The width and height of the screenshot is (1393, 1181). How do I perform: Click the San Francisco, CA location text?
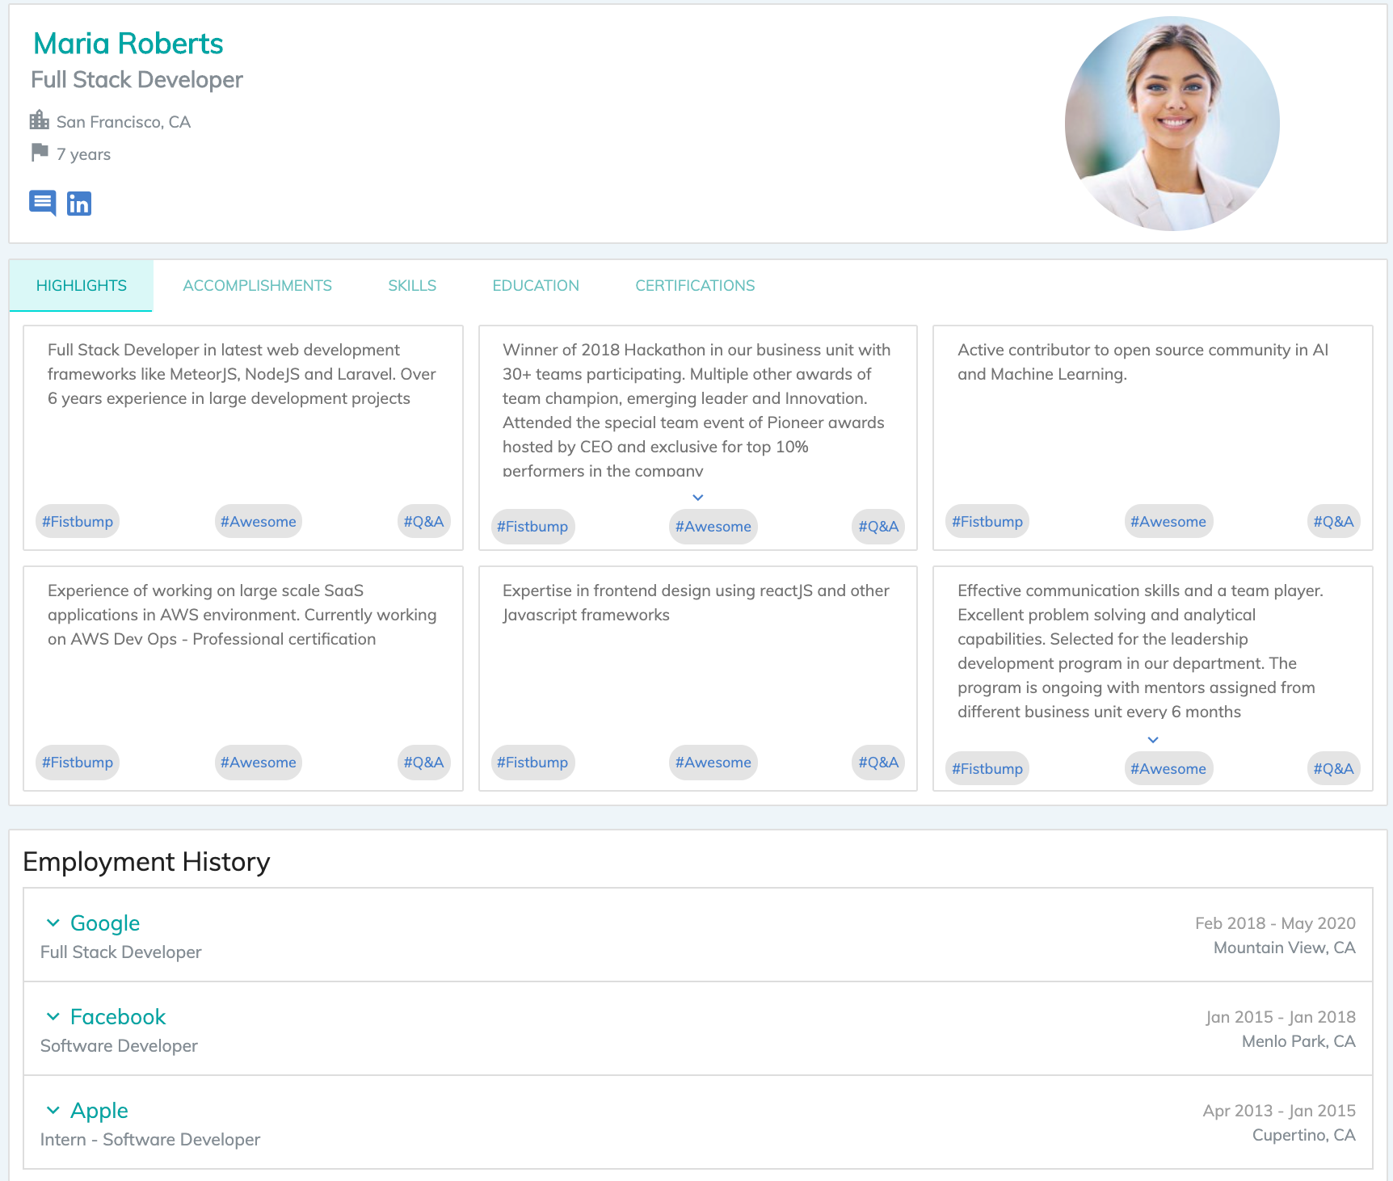click(124, 122)
